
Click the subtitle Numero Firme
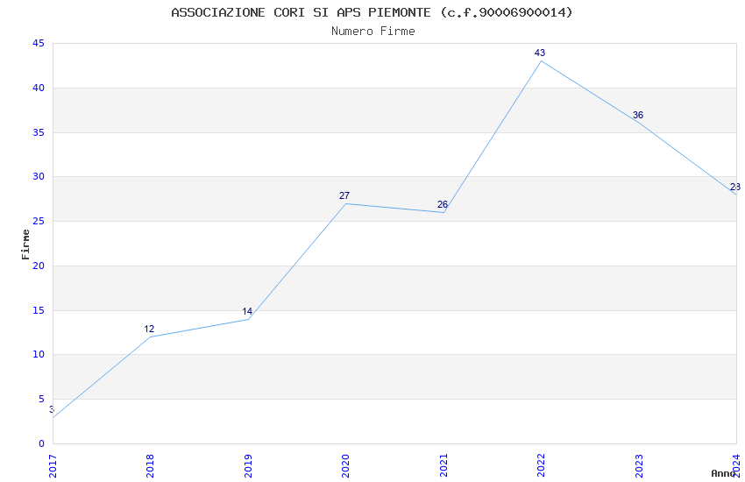click(x=373, y=32)
